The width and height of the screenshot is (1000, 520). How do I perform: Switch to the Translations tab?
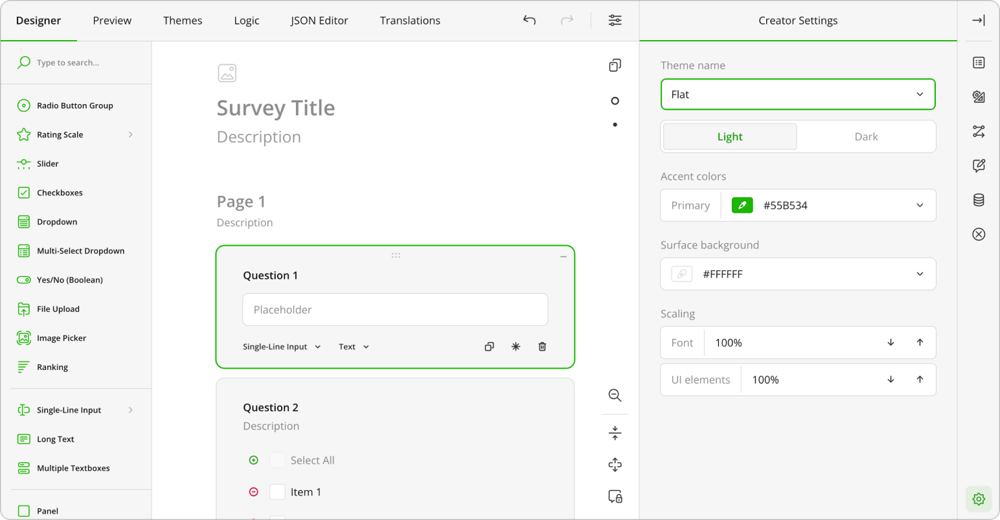point(410,21)
